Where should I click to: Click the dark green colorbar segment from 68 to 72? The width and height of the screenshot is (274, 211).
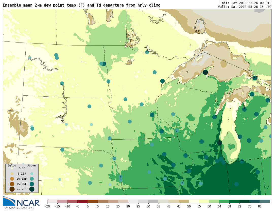pos(234,201)
